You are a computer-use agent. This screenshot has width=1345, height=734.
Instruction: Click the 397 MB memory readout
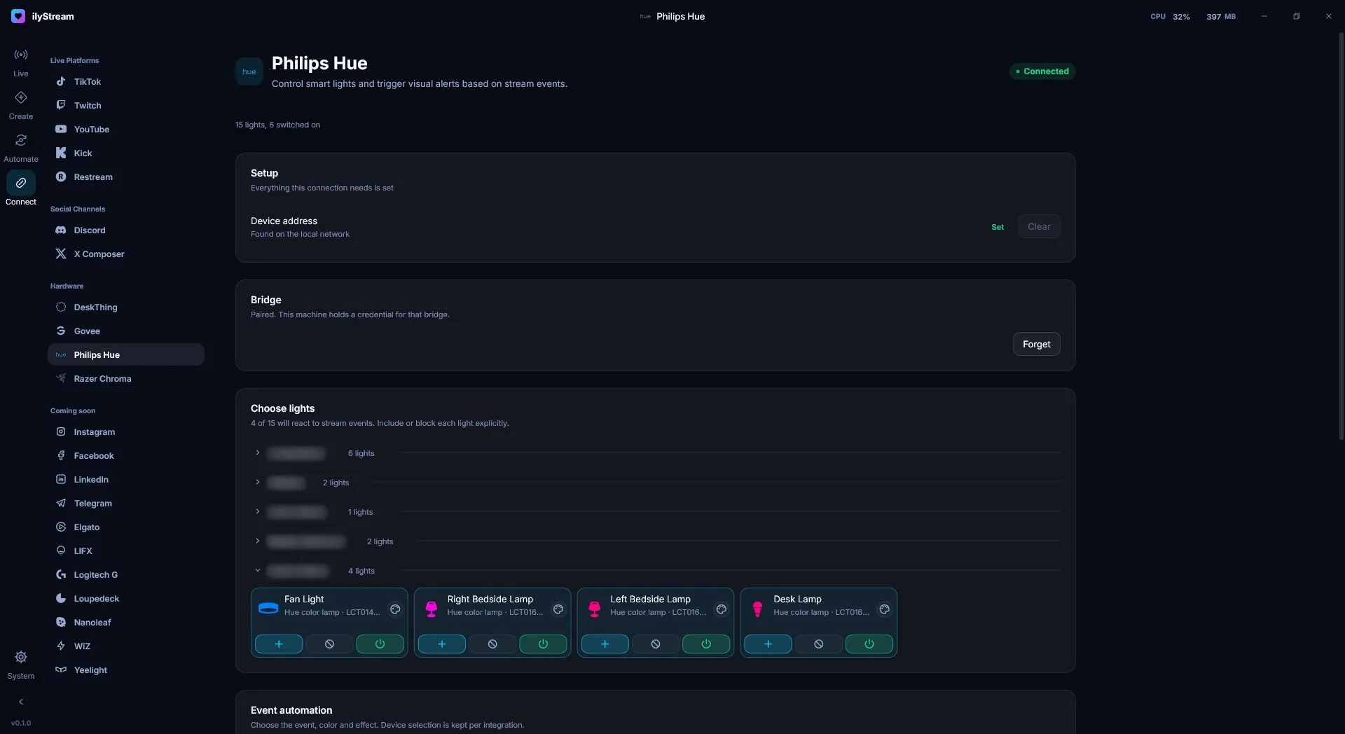1221,16
